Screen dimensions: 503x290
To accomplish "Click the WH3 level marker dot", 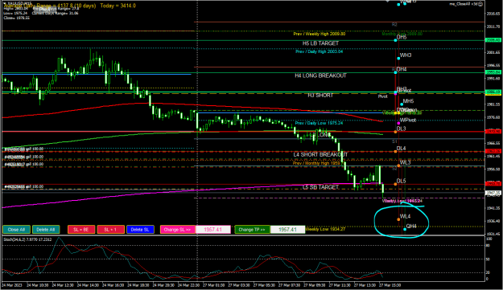I will (398, 59).
